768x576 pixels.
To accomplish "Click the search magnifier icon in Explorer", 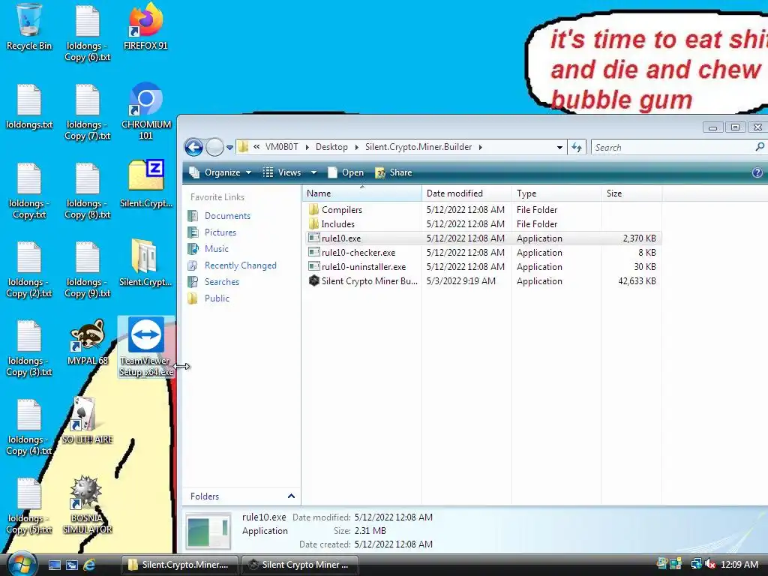I will pyautogui.click(x=760, y=147).
